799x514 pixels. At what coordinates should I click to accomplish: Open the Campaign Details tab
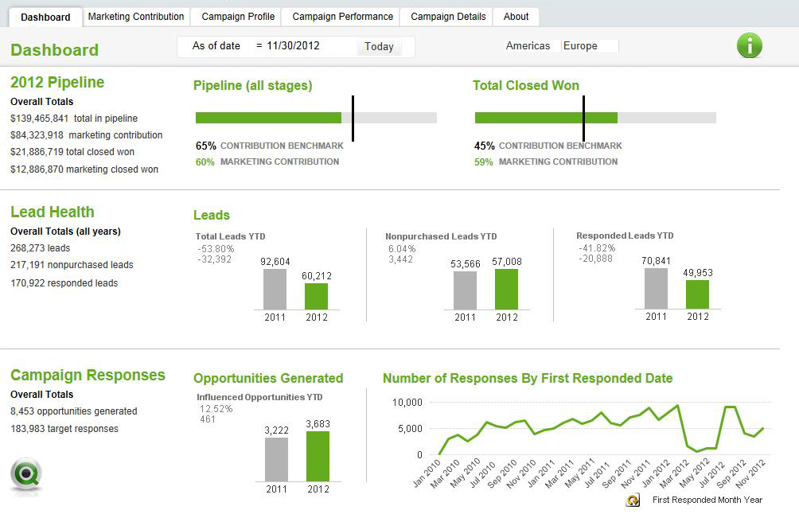[x=448, y=16]
